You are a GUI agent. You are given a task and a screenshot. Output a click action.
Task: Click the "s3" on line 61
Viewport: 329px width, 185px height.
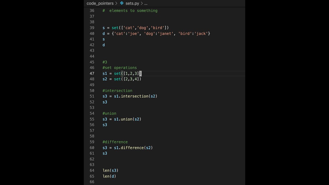[105, 153]
